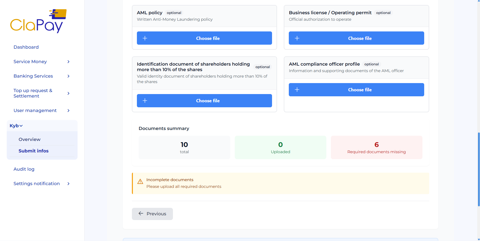
Task: Click the back arrow icon on Previous
Action: [x=141, y=214]
